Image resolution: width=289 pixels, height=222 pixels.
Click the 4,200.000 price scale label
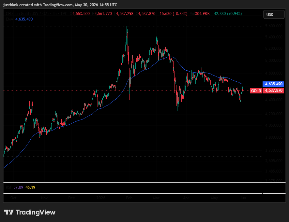(274, 114)
